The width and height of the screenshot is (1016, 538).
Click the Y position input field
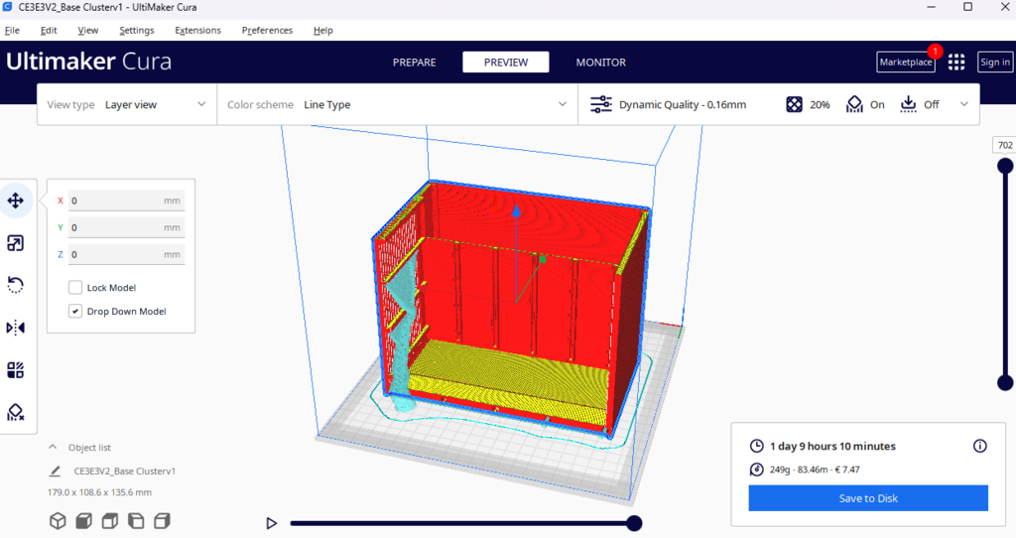click(x=126, y=227)
